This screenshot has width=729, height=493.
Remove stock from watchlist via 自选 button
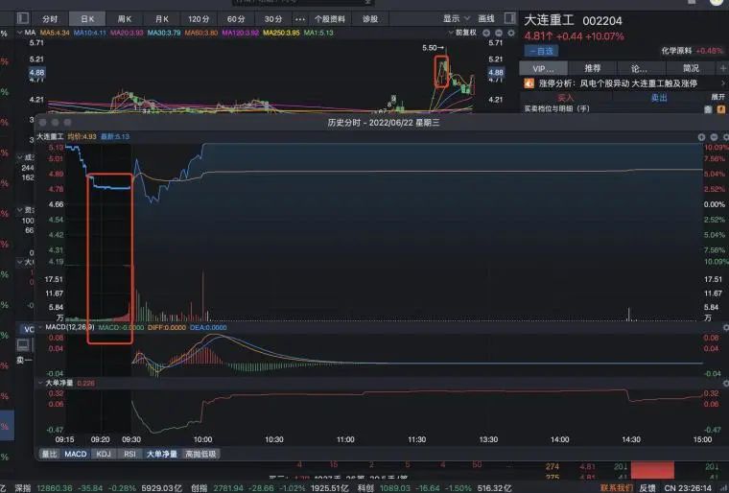[542, 51]
